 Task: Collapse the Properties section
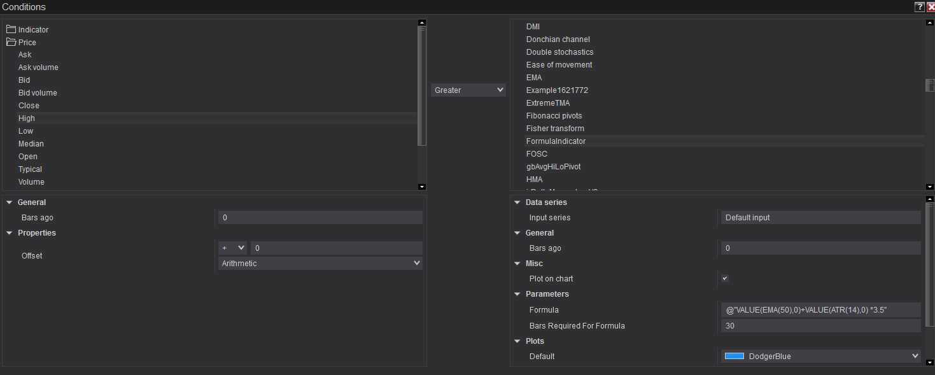pos(10,233)
